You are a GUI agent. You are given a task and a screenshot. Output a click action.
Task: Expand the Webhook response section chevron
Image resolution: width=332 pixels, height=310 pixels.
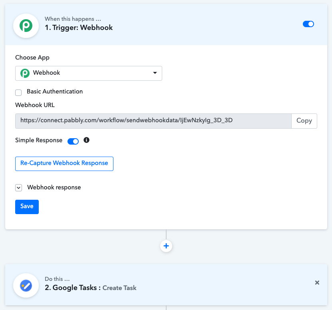[18, 188]
